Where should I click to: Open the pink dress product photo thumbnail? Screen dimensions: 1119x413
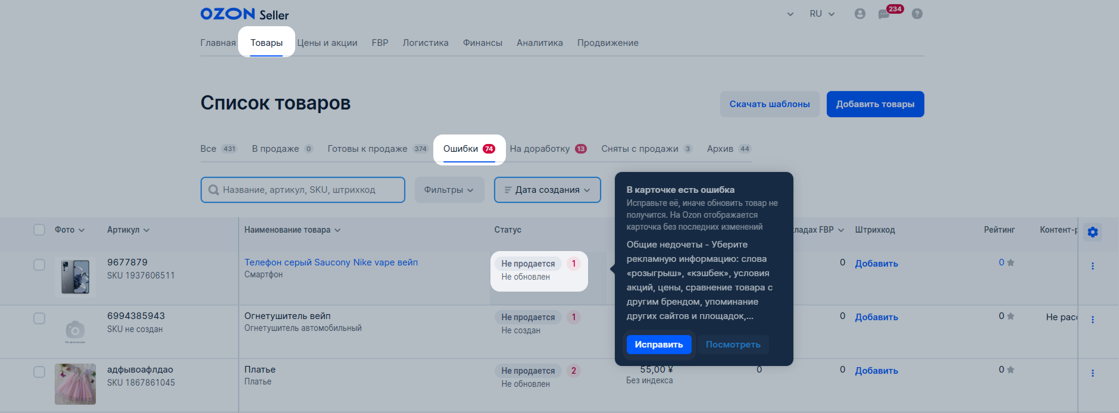pos(75,384)
